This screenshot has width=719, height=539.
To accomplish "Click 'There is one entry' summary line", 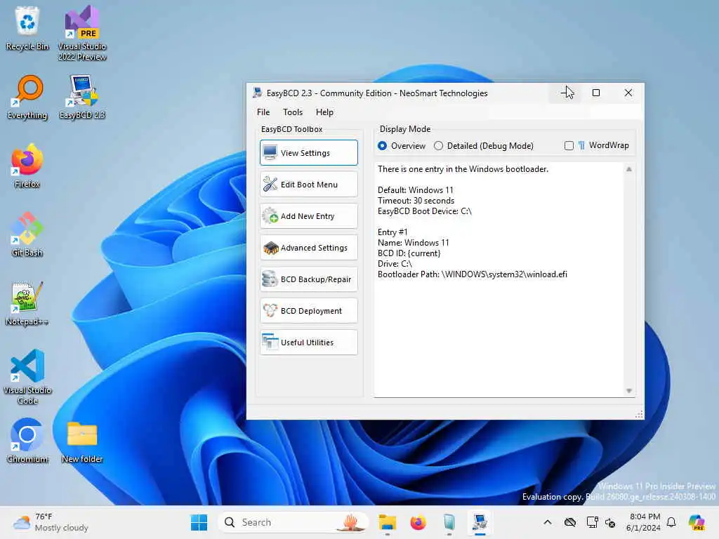I will [x=463, y=169].
